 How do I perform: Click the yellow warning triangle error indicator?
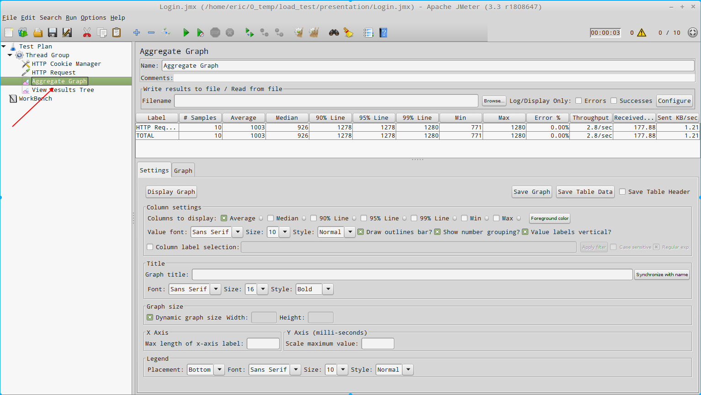(642, 32)
